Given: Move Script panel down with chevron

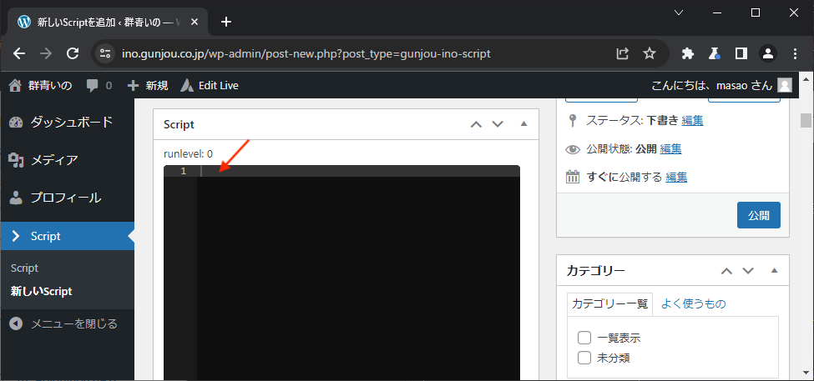Looking at the screenshot, I should tap(498, 124).
